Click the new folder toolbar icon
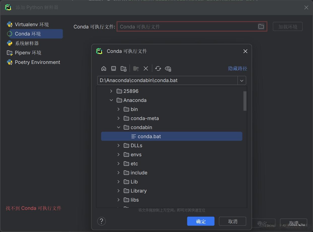This screenshot has width=313, height=232. (136, 68)
